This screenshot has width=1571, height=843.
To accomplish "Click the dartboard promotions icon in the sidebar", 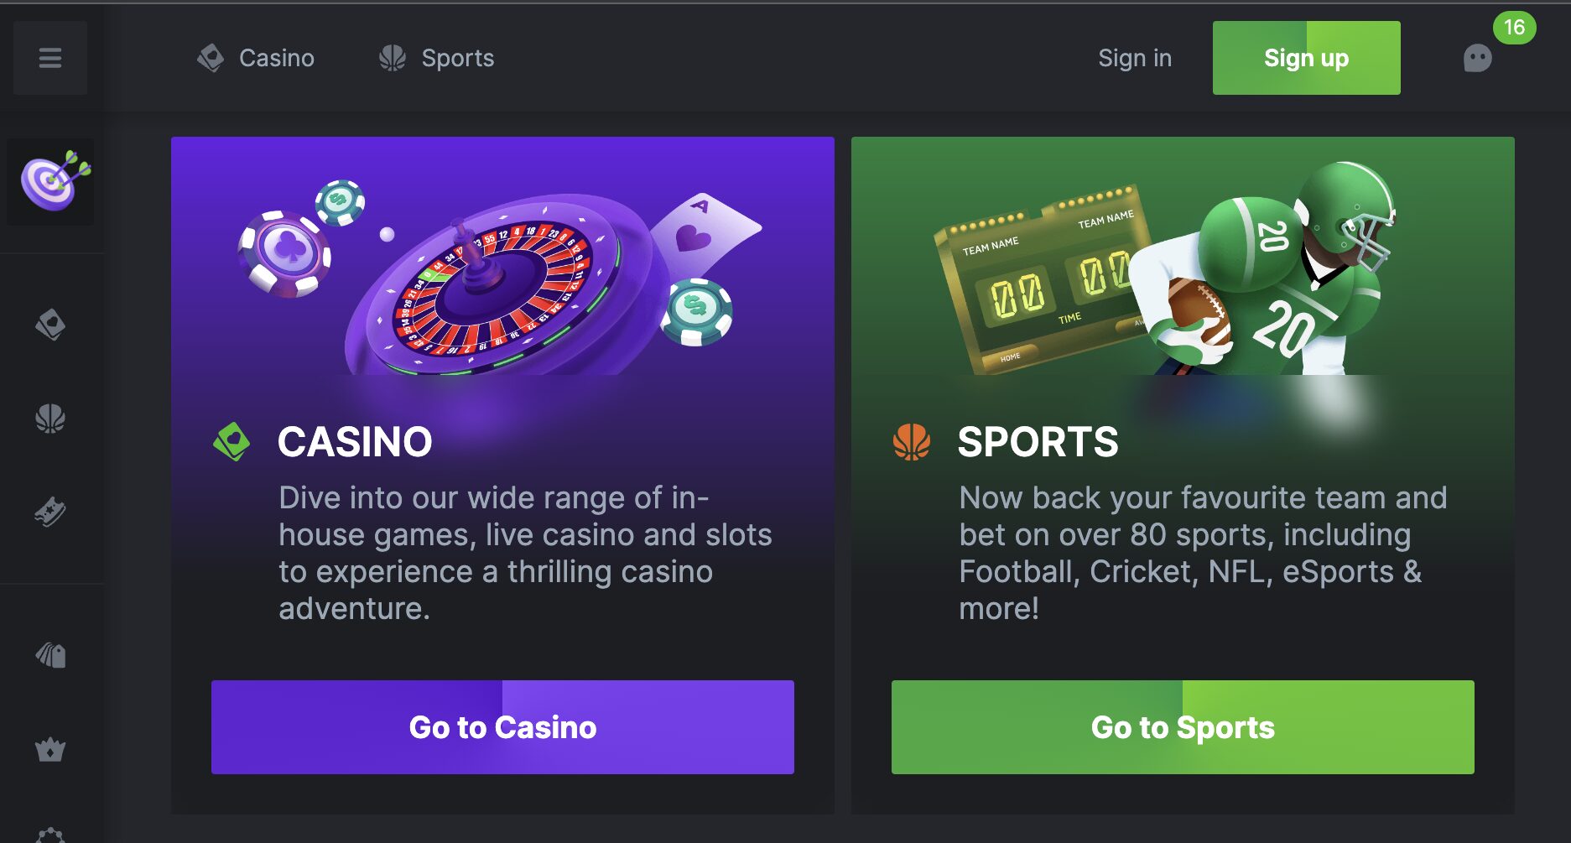I will point(51,182).
